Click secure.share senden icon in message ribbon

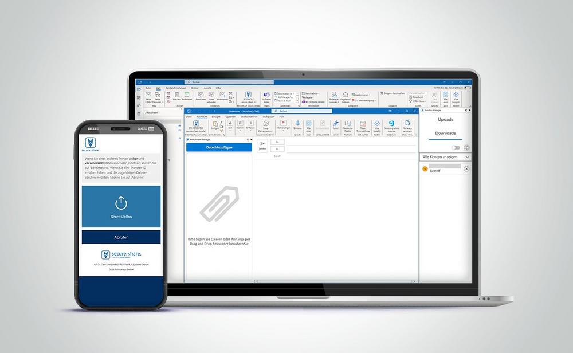coord(196,124)
